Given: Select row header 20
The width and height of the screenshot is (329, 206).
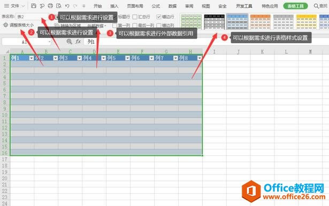Looking at the screenshot, I should pos(5,178).
